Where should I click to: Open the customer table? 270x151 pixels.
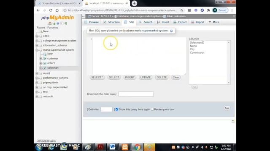coord(52,59)
